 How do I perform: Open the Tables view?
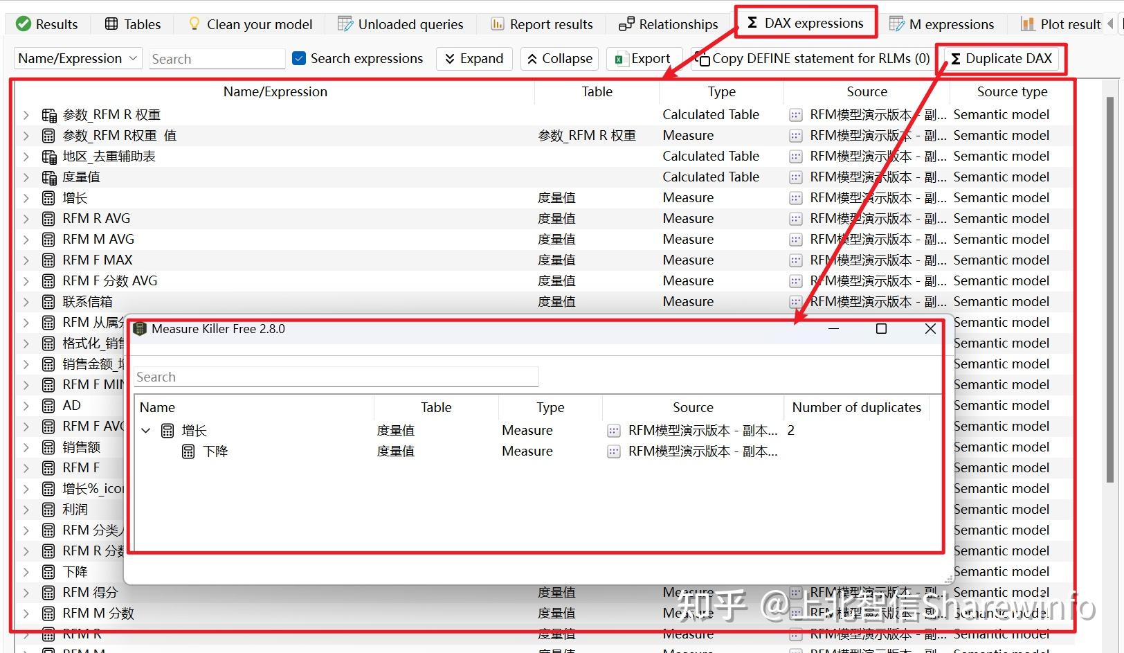point(132,24)
